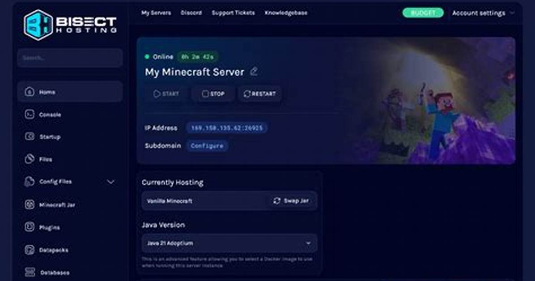The height and width of the screenshot is (281, 535).
Task: Click the Subdomain label
Action: 163,146
